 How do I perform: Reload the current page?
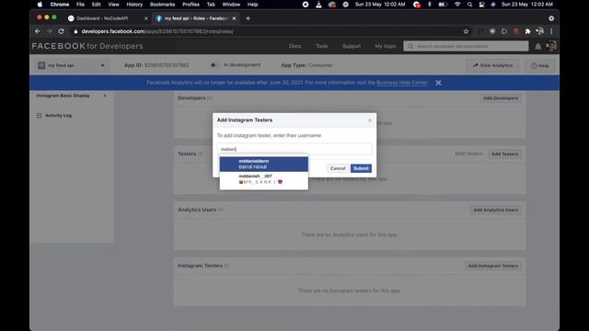click(62, 31)
